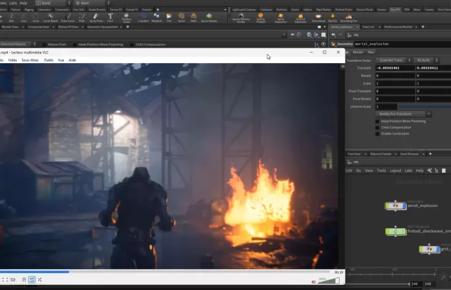This screenshot has width=451, height=290.
Task: Check Keep Position When Parenting in parameters
Action: (378, 121)
